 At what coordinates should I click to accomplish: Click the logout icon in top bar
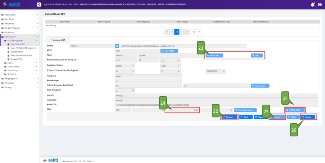320,4
